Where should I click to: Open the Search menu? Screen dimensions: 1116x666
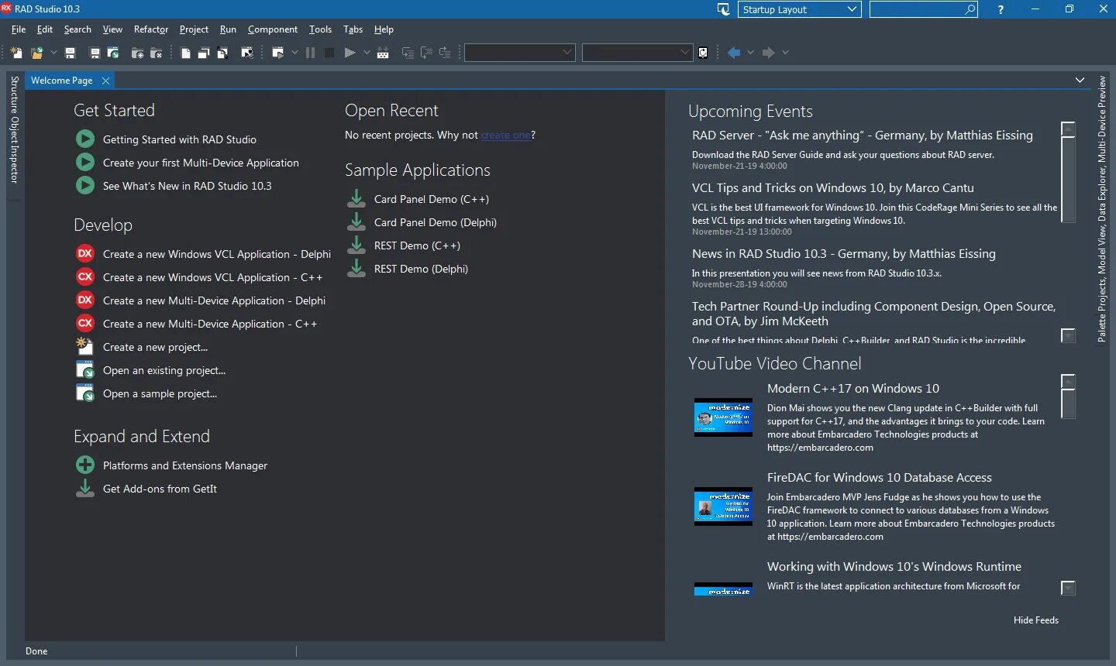[x=77, y=29]
